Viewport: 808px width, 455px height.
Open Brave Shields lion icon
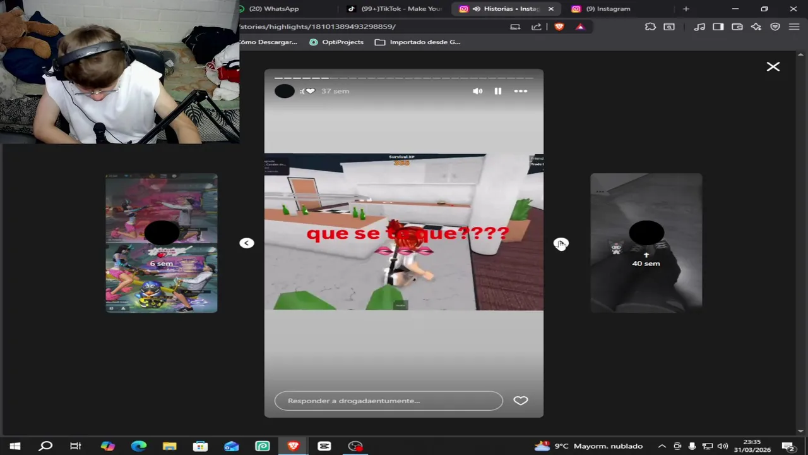(x=559, y=27)
